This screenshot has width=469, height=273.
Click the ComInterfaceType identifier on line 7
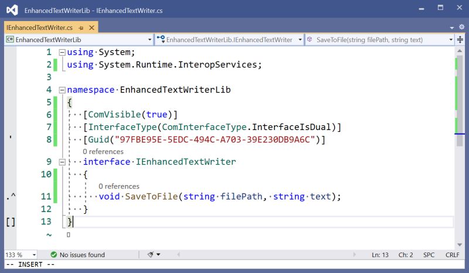coord(204,127)
